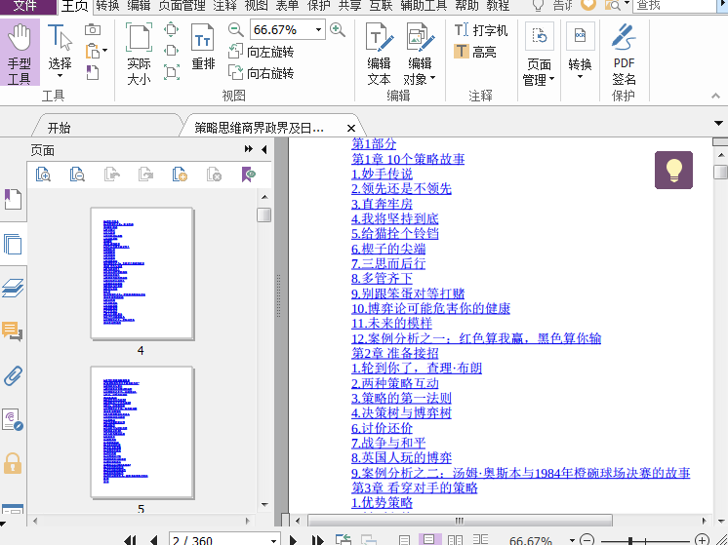Close the 策略思维 document tab
The height and width of the screenshot is (545, 728).
click(x=351, y=128)
